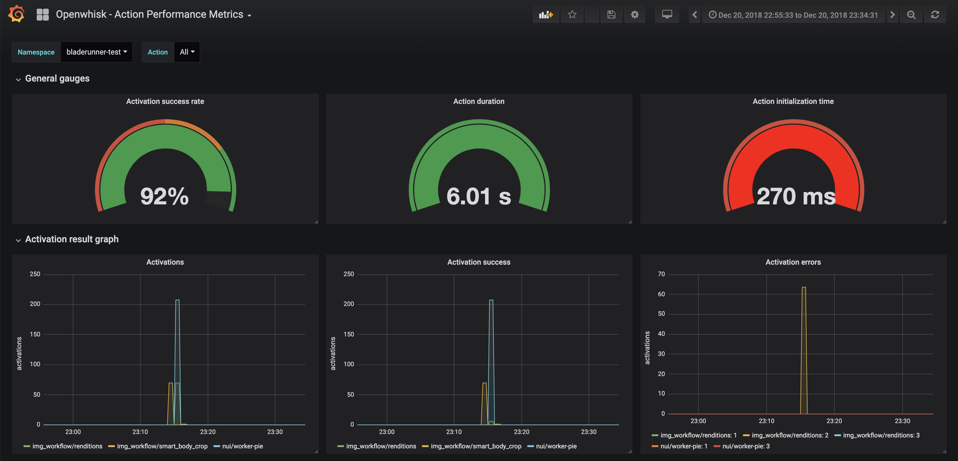The height and width of the screenshot is (461, 958).
Task: Shift the time range forward
Action: click(892, 15)
